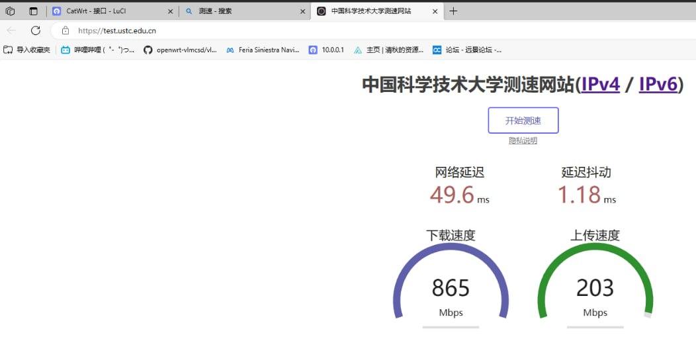Click the browser refresh icon
The width and height of the screenshot is (696, 339).
click(x=36, y=30)
